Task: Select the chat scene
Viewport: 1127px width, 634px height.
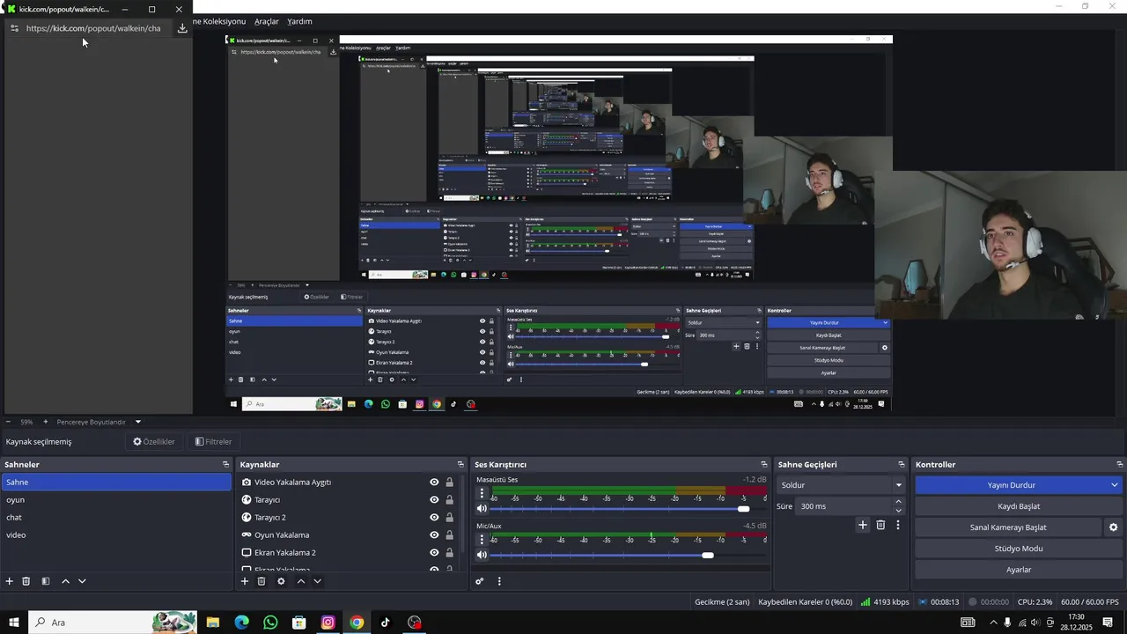Action: [116, 518]
